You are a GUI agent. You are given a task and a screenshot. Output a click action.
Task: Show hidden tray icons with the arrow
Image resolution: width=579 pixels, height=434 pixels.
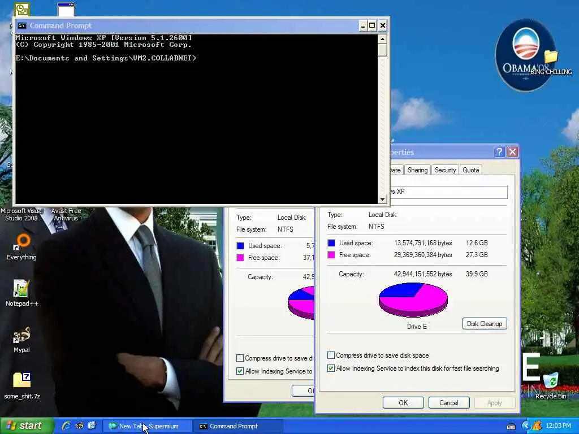pyautogui.click(x=526, y=426)
